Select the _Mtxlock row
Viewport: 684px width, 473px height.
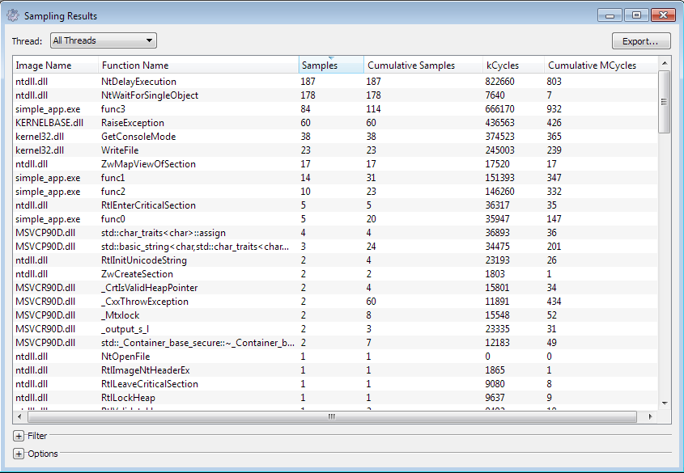tap(335, 315)
